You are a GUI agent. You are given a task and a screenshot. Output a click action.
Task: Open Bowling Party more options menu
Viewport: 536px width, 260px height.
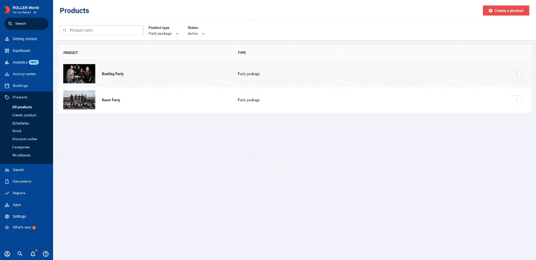pos(517,74)
